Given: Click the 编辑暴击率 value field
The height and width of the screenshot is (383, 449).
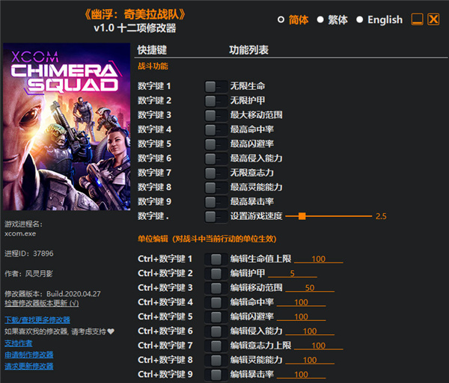Looking at the screenshot, I should (x=301, y=375).
